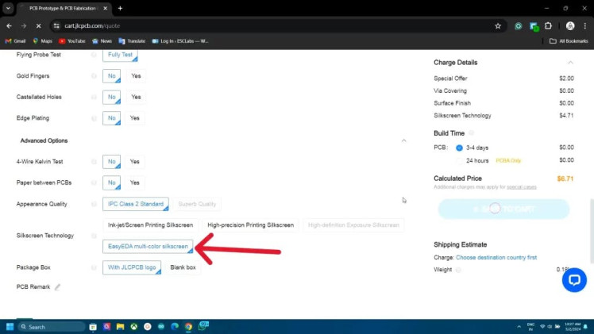Open Microsoft Edge from taskbar

coord(175,326)
